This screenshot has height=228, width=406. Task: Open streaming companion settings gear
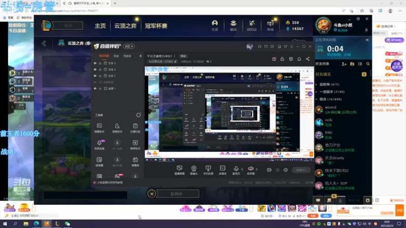point(286,170)
